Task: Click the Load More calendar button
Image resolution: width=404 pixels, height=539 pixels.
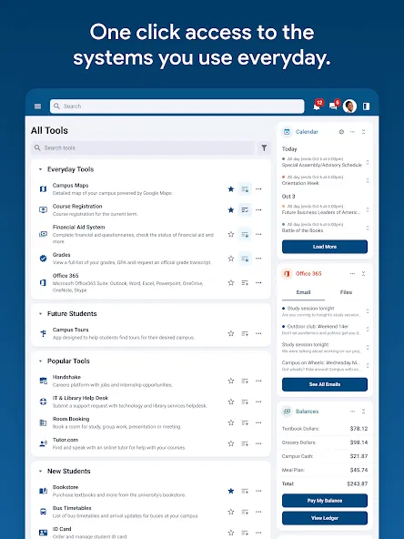Action: tap(325, 247)
